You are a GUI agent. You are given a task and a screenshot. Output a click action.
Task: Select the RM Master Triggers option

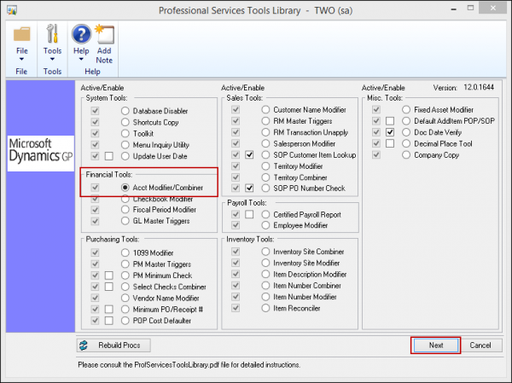click(x=265, y=121)
